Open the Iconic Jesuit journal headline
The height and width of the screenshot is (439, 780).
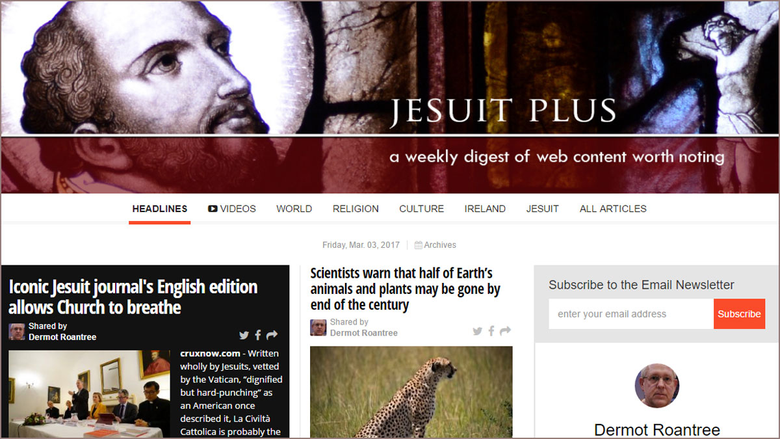pyautogui.click(x=133, y=297)
